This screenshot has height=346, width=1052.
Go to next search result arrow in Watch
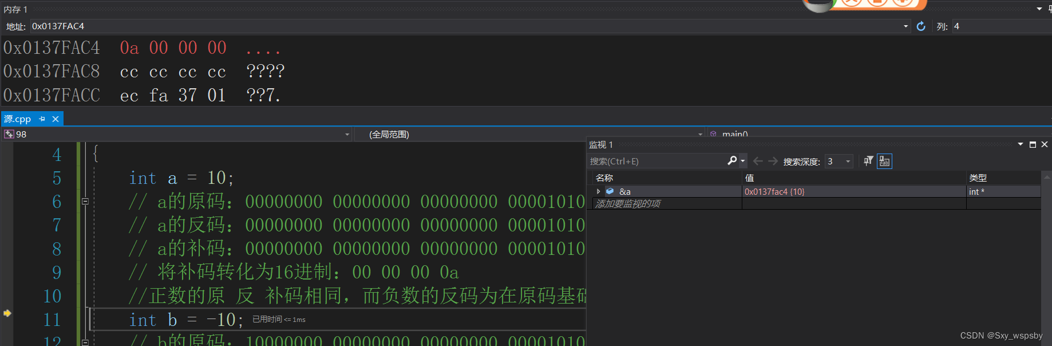tap(773, 161)
